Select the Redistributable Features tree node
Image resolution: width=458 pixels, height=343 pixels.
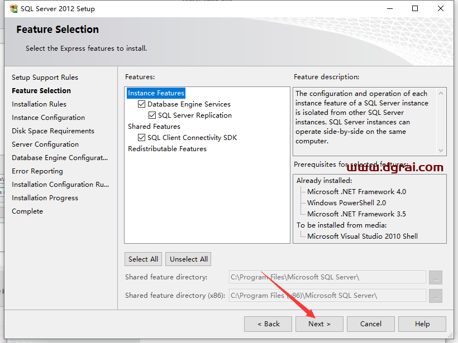167,149
